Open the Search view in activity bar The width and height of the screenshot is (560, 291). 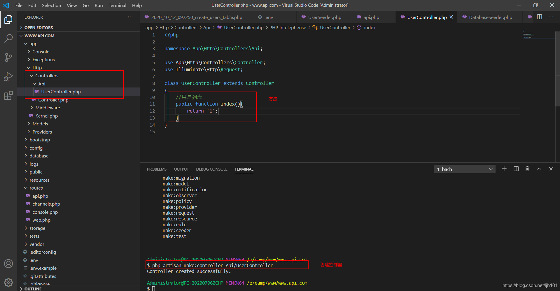tap(8, 38)
